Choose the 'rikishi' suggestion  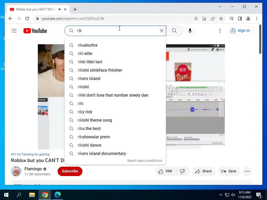tap(115, 87)
